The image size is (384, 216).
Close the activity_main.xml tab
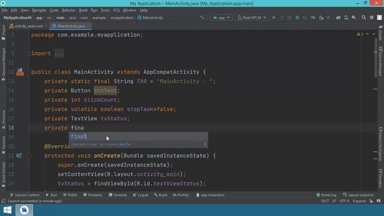(x=46, y=26)
